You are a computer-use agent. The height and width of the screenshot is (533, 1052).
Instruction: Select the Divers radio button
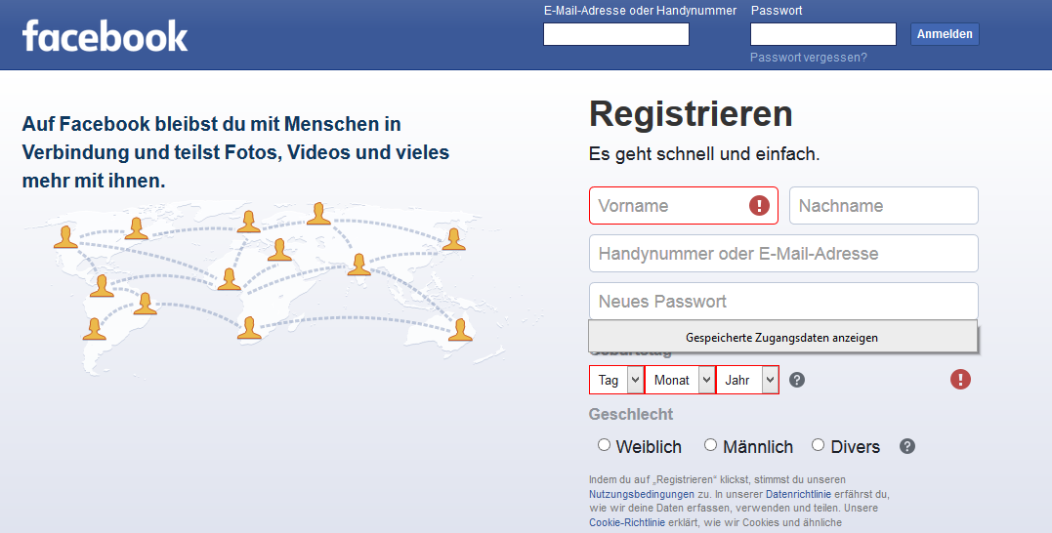click(818, 445)
